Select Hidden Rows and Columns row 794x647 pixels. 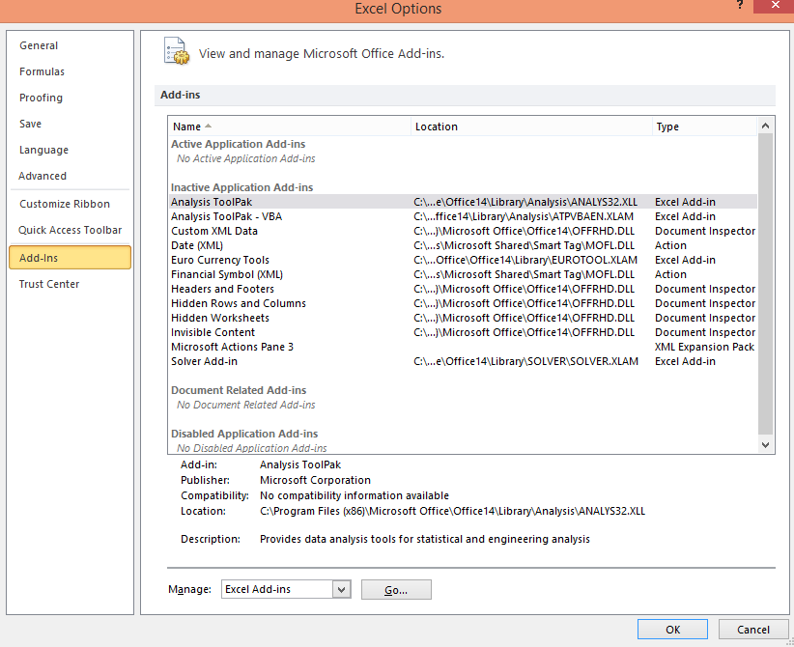463,303
